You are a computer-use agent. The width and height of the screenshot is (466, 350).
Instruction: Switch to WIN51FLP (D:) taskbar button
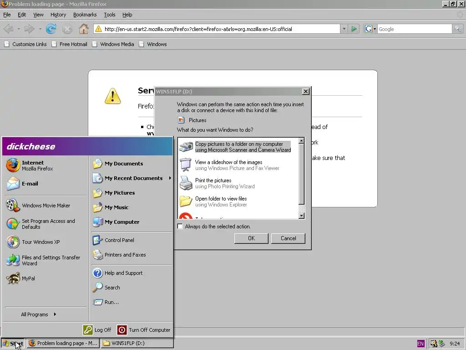137,343
